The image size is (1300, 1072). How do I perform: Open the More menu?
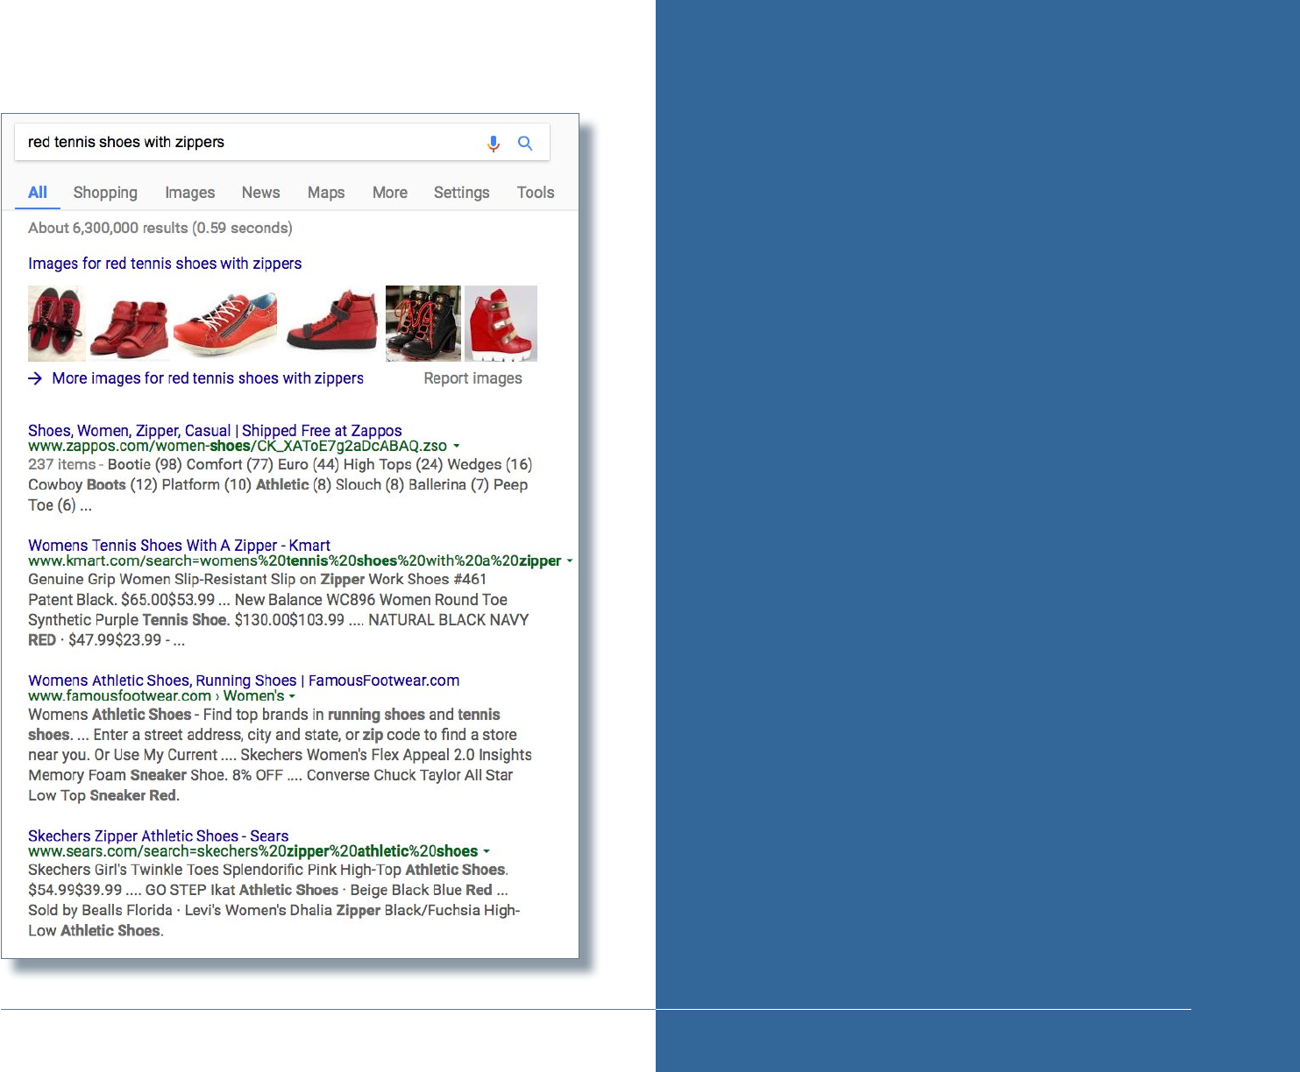tap(390, 193)
